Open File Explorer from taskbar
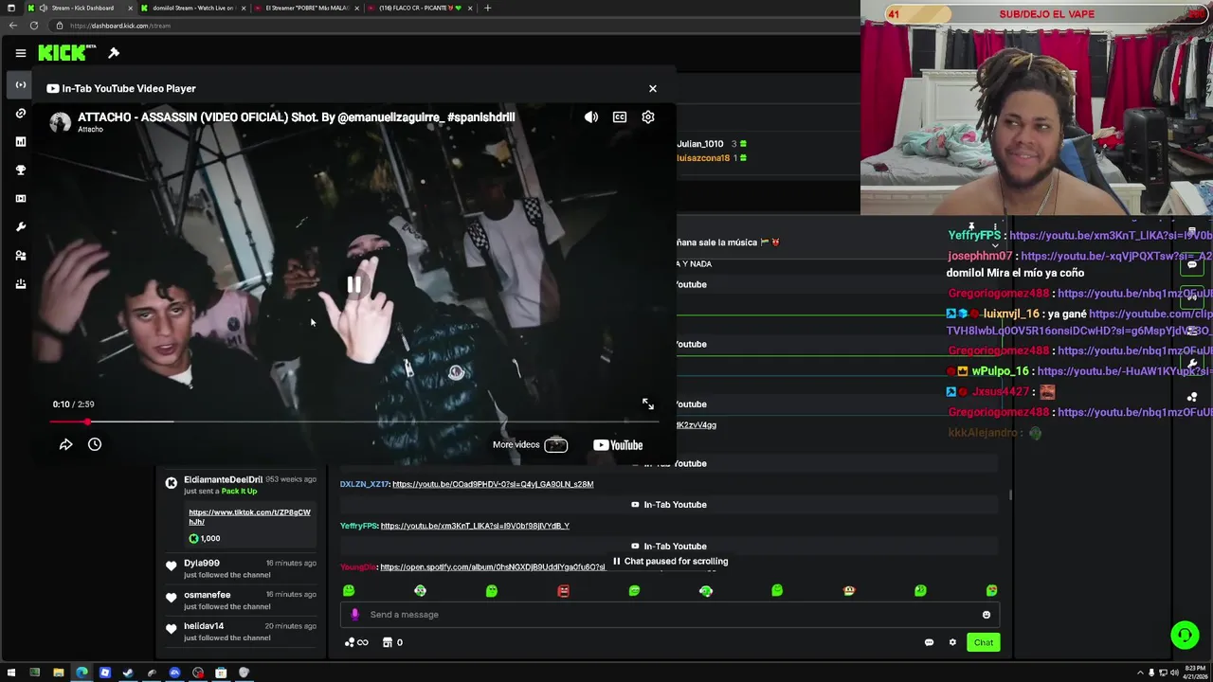Image resolution: width=1213 pixels, height=682 pixels. click(58, 673)
